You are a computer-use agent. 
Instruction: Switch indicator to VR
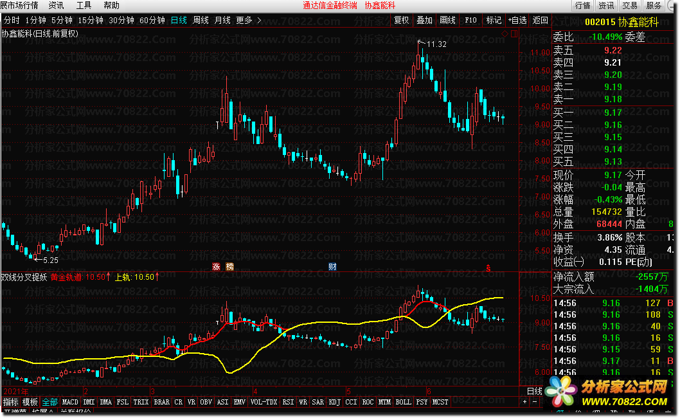click(x=192, y=402)
